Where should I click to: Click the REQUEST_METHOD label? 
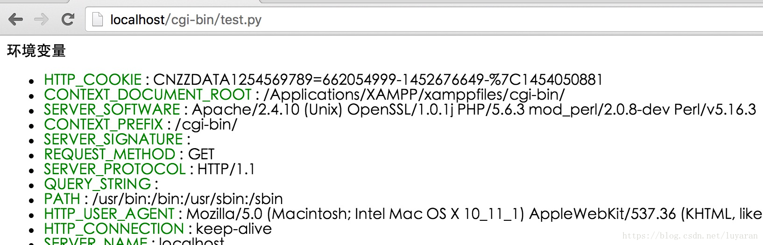tap(110, 154)
